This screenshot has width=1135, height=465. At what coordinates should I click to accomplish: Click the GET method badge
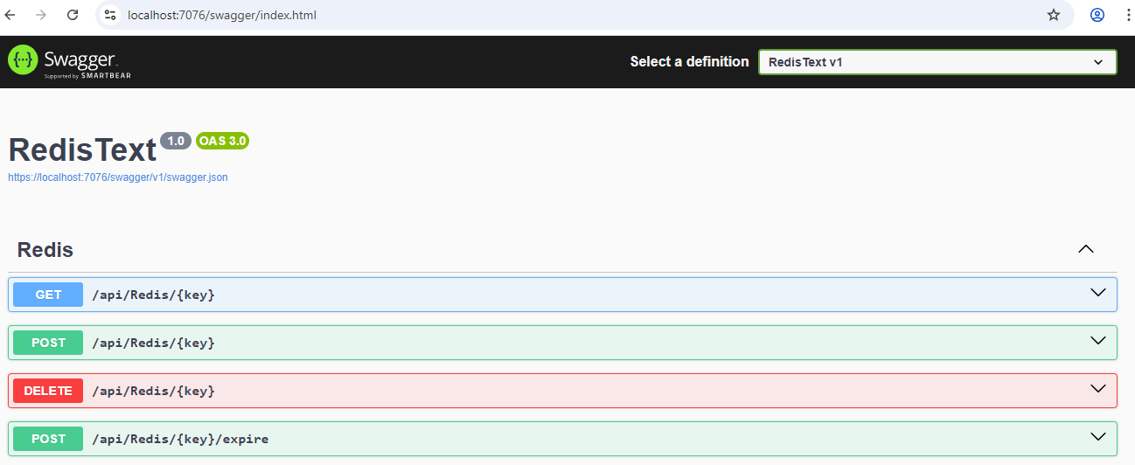pos(48,295)
